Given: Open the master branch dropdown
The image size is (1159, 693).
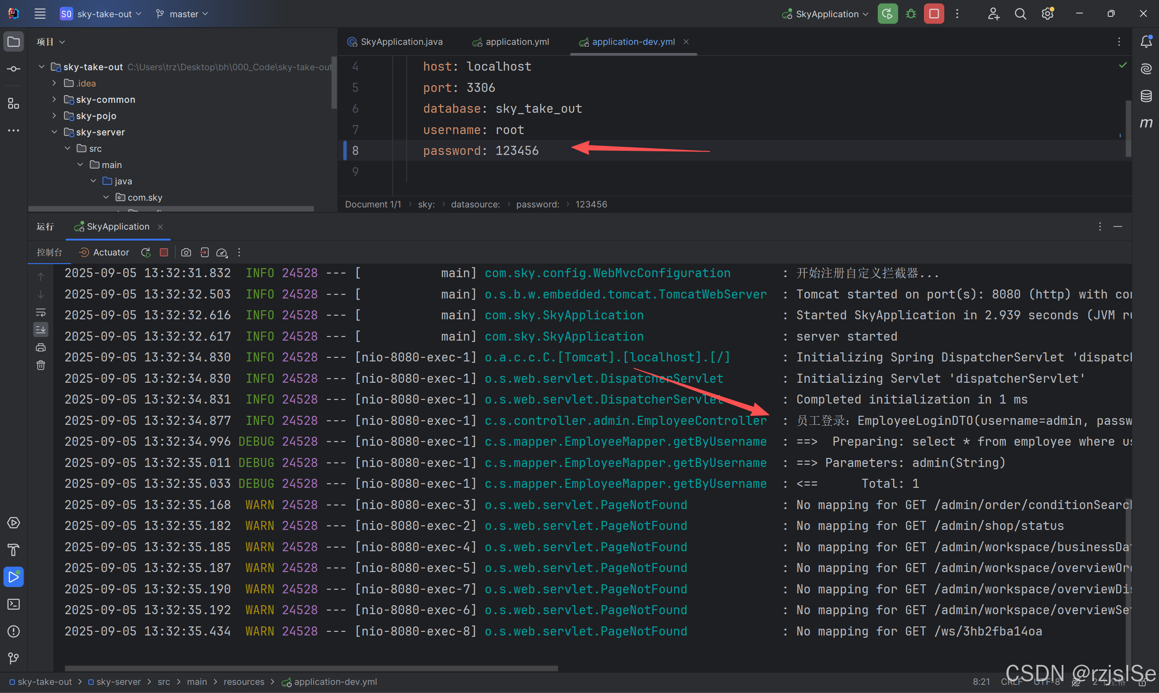Looking at the screenshot, I should 182,14.
